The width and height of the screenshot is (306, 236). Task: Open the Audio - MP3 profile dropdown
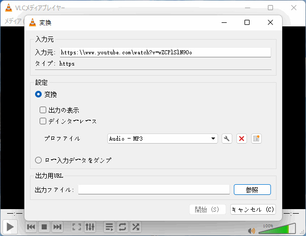pyautogui.click(x=163, y=139)
